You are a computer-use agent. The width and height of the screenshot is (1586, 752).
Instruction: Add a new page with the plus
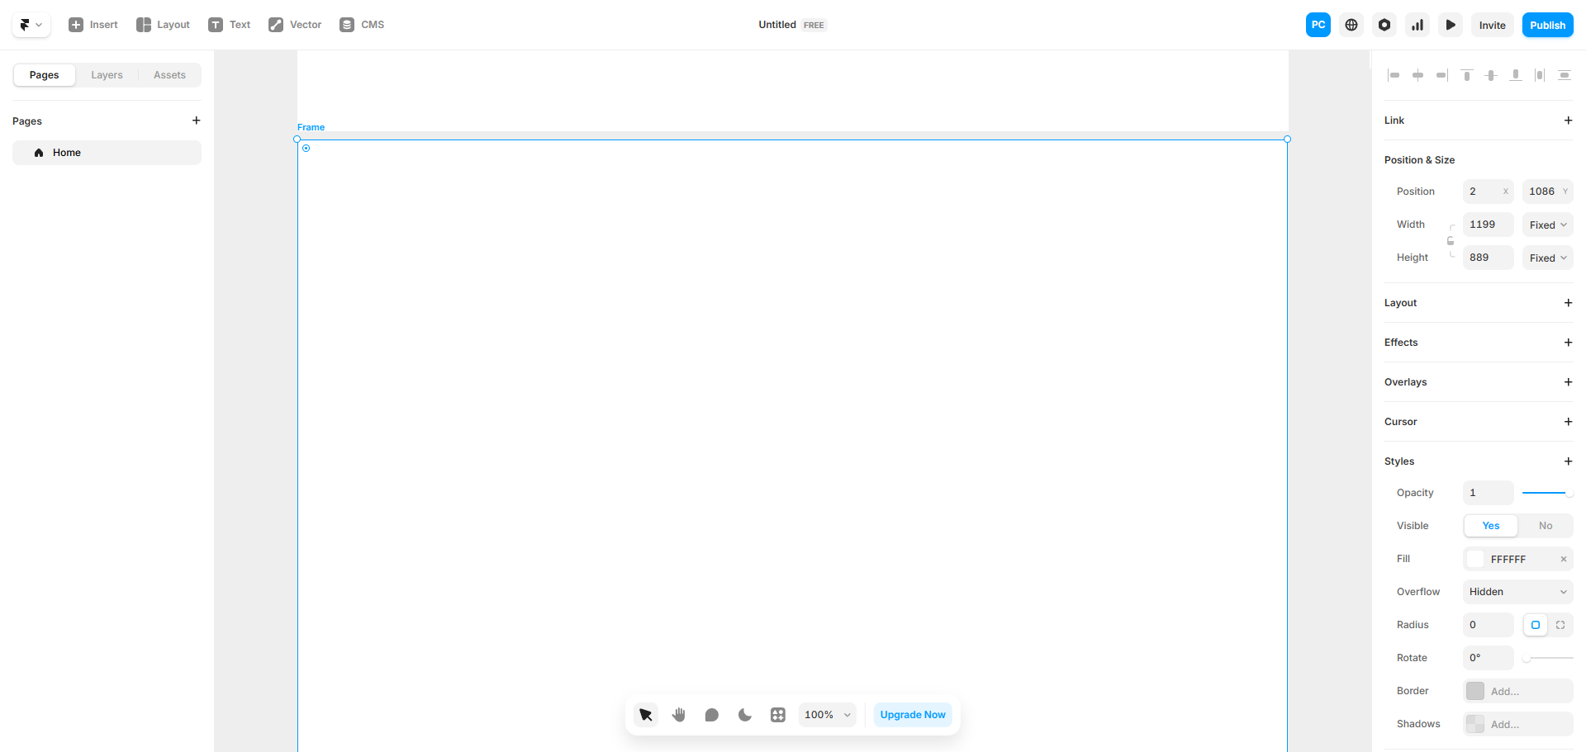tap(197, 121)
